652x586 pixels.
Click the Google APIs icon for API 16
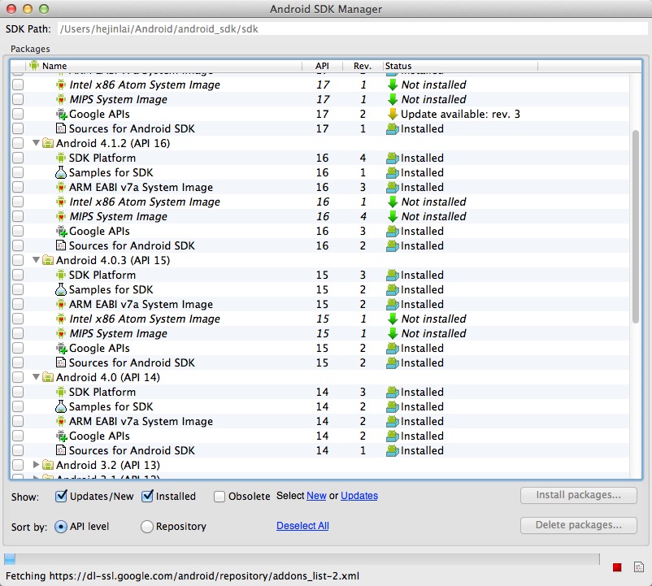(62, 231)
